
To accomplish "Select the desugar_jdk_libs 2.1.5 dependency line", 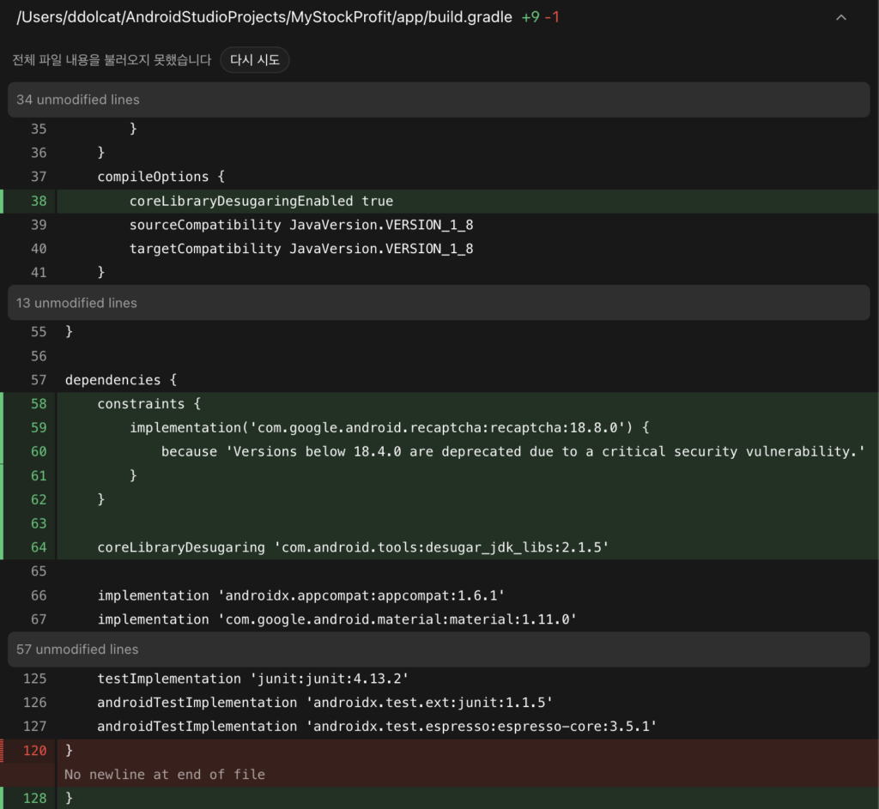I will tap(353, 547).
